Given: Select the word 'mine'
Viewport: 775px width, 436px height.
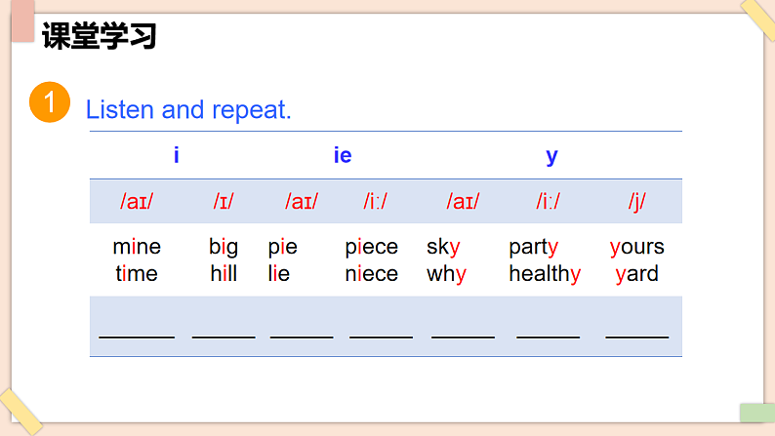Looking at the screenshot, I should tap(137, 247).
